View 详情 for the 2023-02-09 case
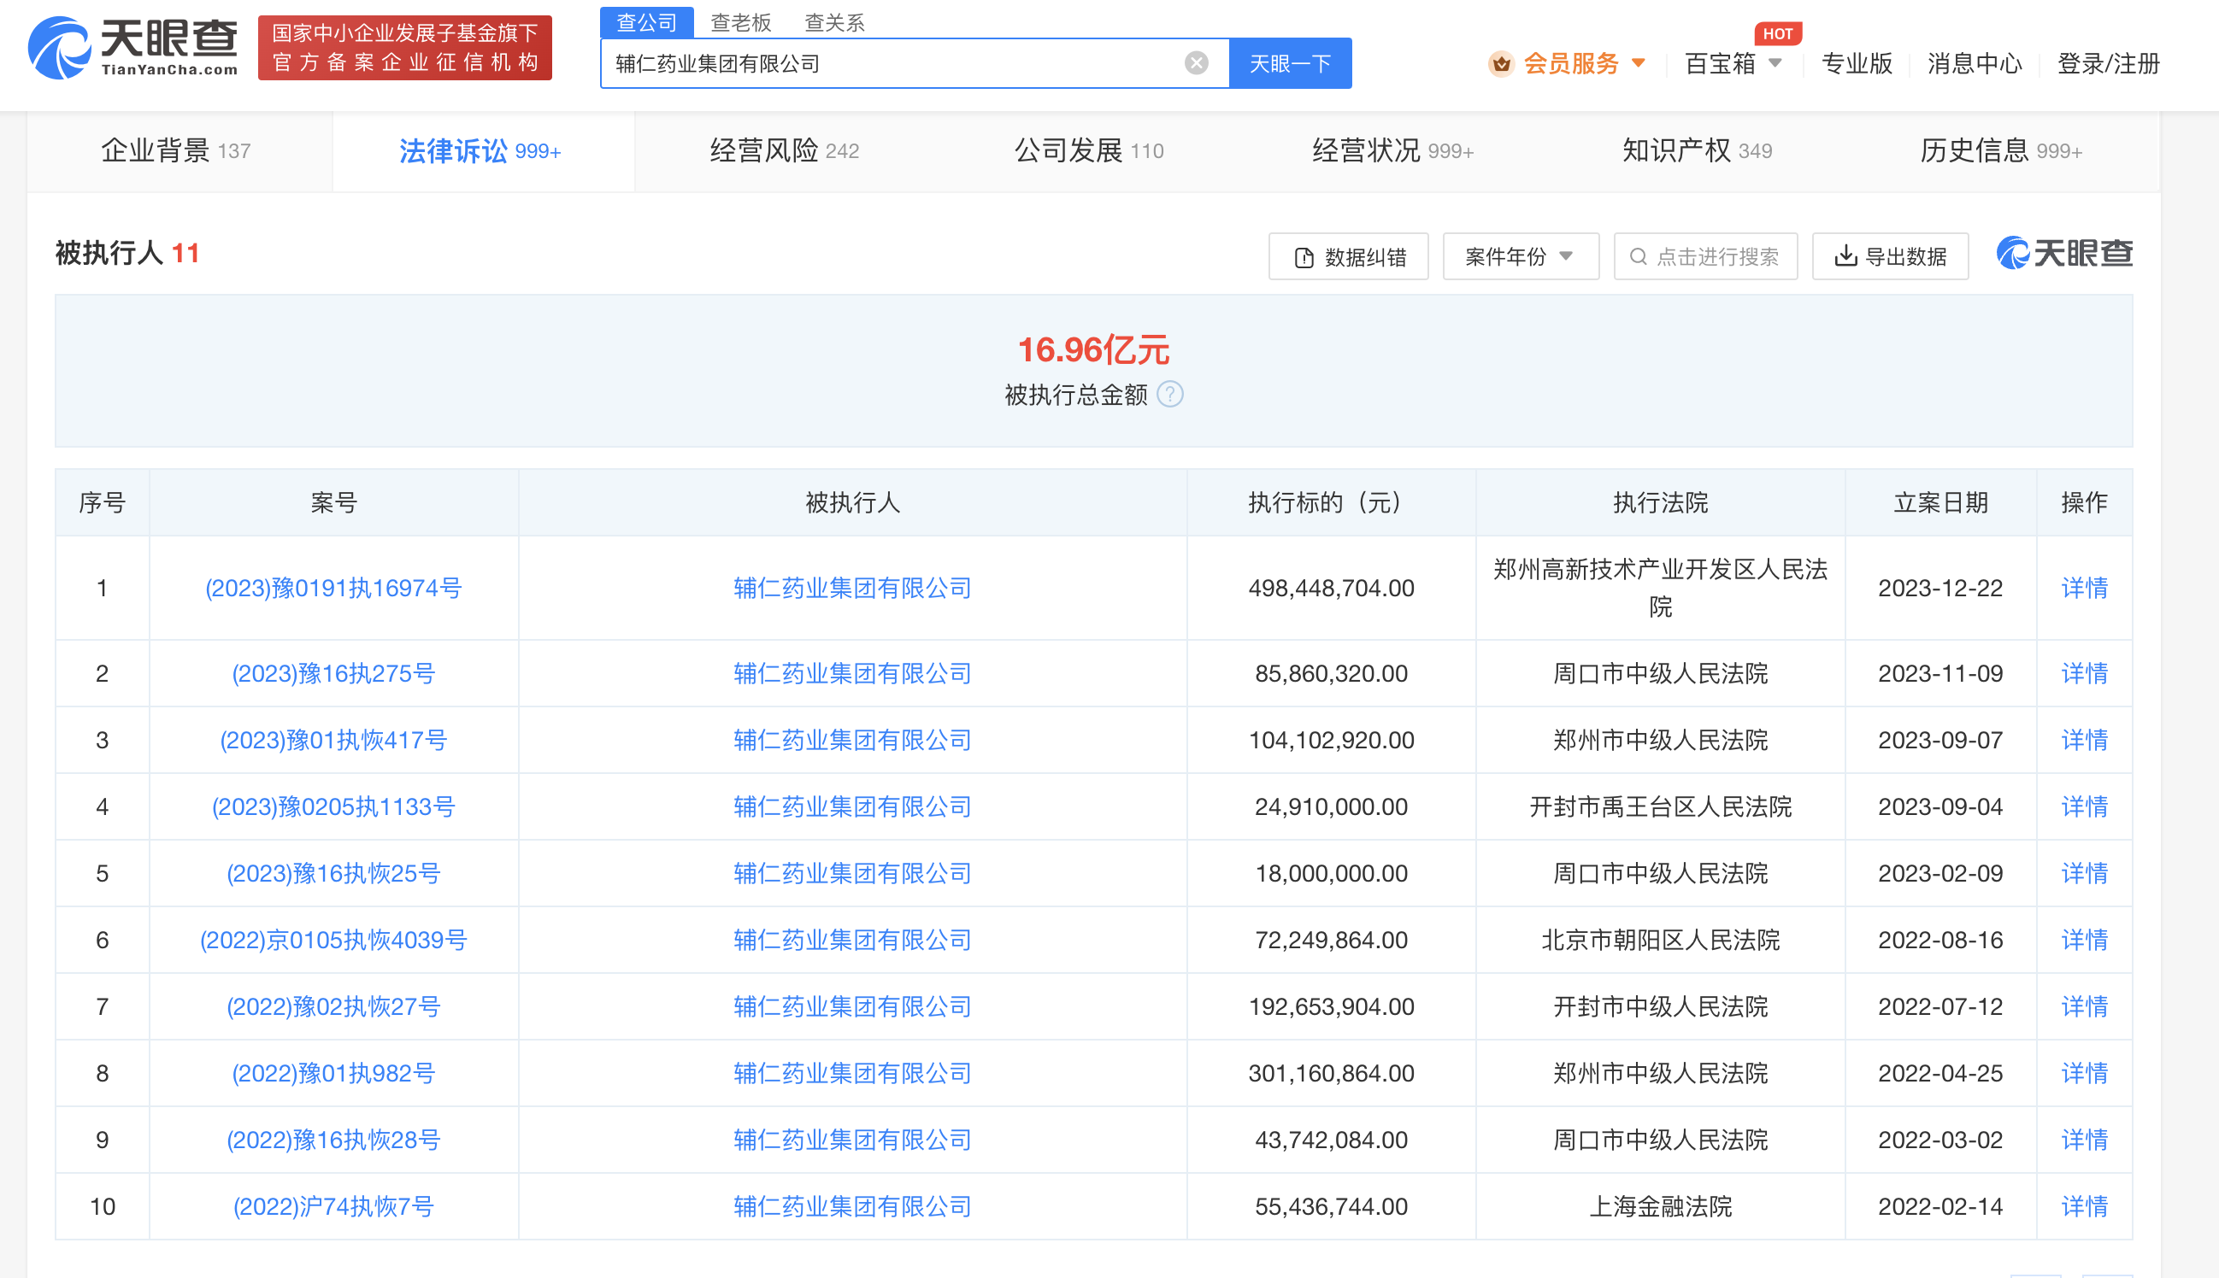 [2085, 873]
